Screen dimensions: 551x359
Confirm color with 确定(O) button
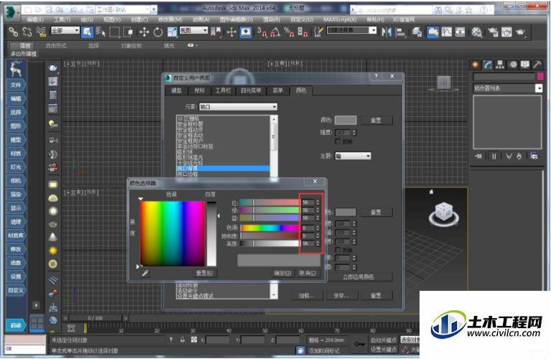282,273
